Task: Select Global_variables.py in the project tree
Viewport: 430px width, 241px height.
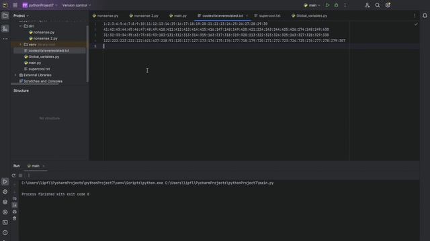Action: pos(44,57)
